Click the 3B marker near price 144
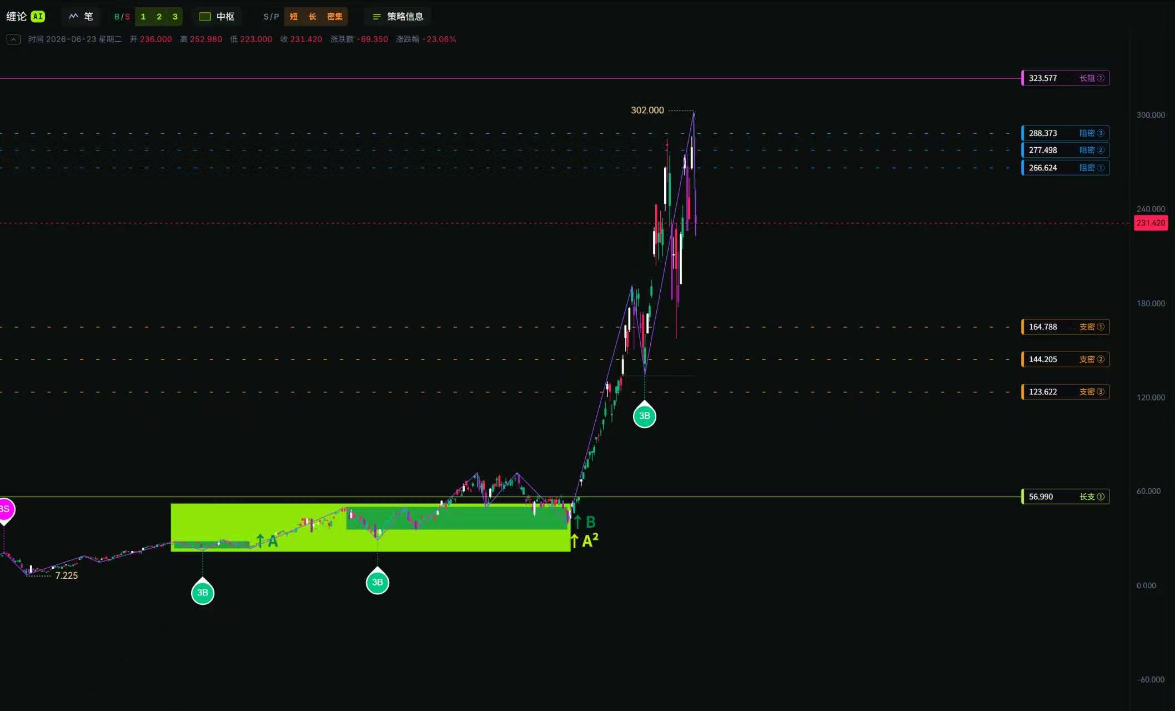 pos(644,415)
